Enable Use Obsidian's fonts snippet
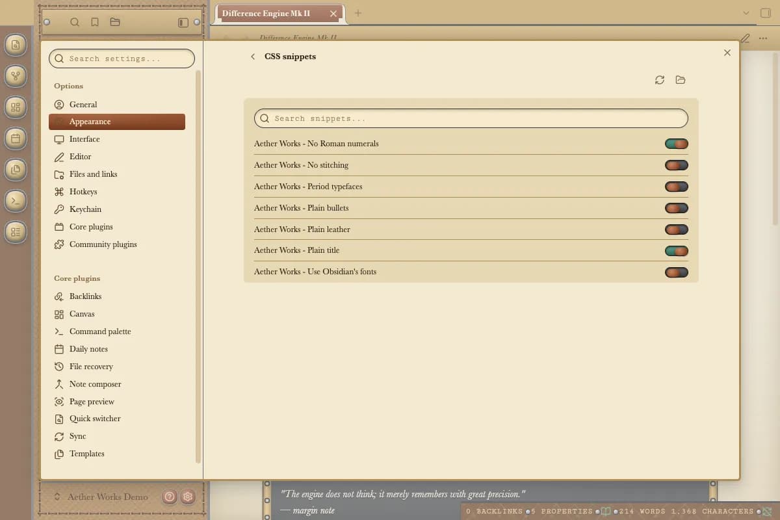Screen dimensions: 780x520 click(677, 272)
